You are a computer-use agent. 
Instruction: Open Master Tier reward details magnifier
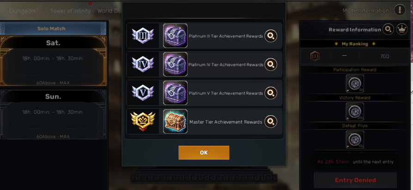pyautogui.click(x=271, y=122)
